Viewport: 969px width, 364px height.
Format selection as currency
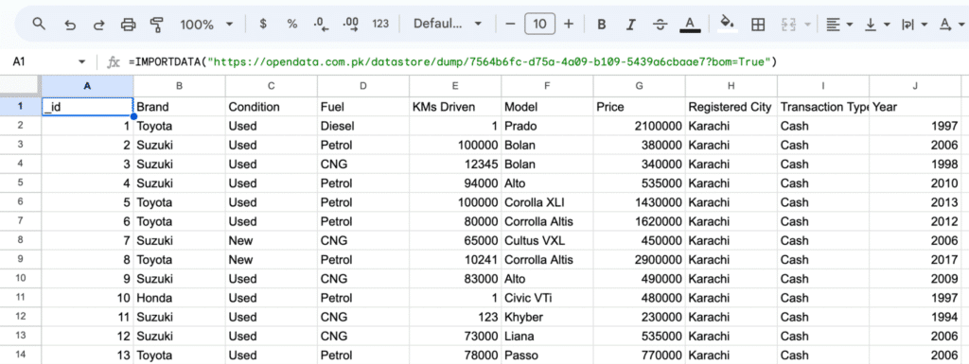click(x=263, y=24)
